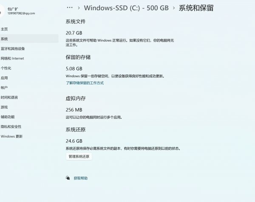Select the 256 MB virtual memory value

pos(74,110)
